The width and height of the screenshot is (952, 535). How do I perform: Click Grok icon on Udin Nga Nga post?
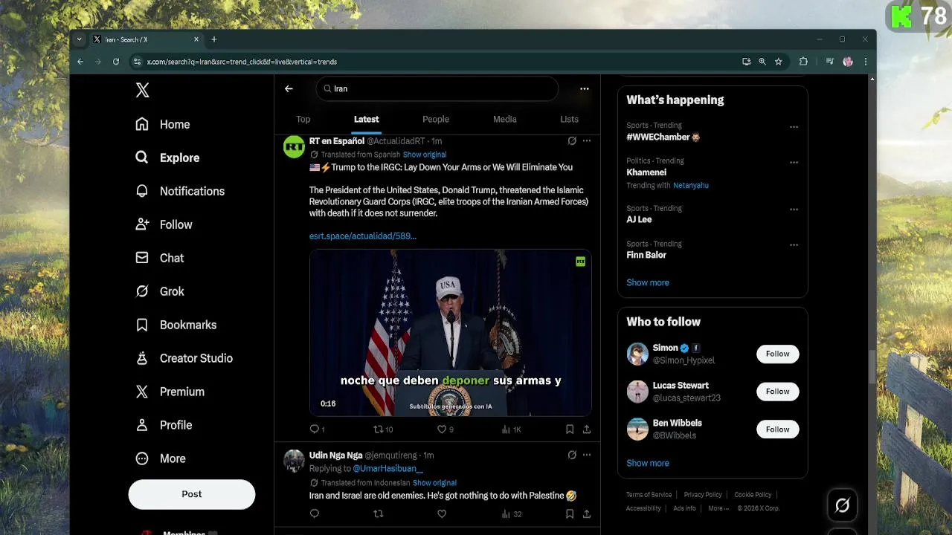[x=572, y=455]
